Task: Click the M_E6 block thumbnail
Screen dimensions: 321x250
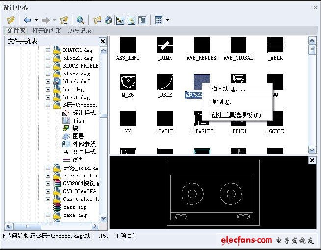Action: click(128, 82)
